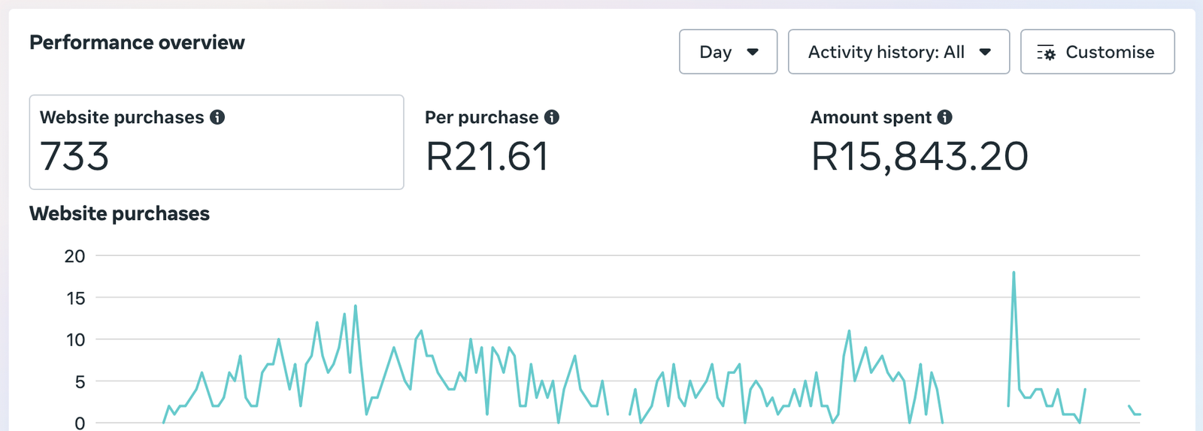Click the Amount spent info icon
1203x431 pixels.
[x=945, y=117]
